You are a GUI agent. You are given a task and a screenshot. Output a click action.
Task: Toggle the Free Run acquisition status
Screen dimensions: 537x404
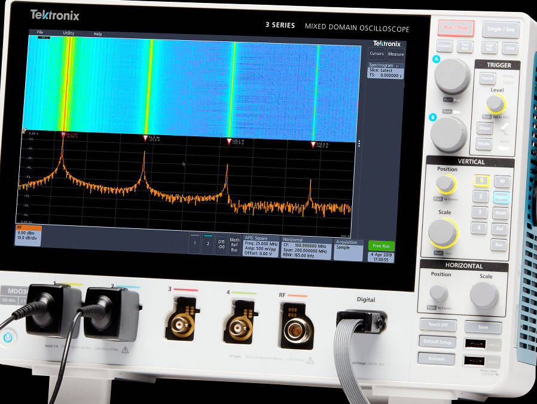click(383, 245)
